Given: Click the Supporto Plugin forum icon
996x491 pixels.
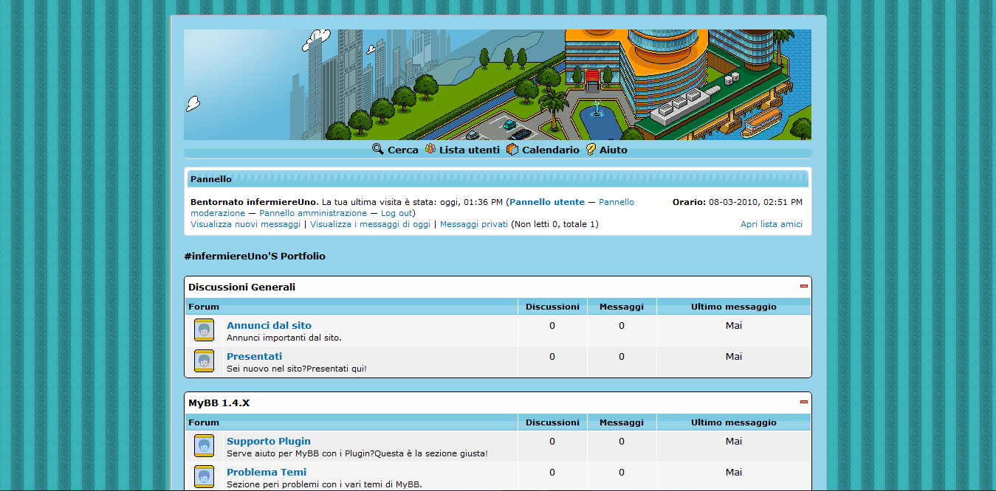Looking at the screenshot, I should click(x=204, y=446).
